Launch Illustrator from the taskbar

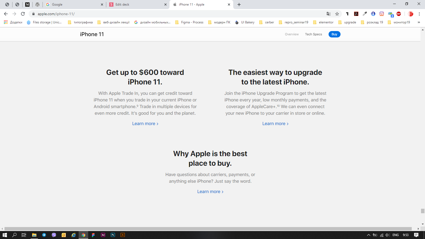click(123, 235)
